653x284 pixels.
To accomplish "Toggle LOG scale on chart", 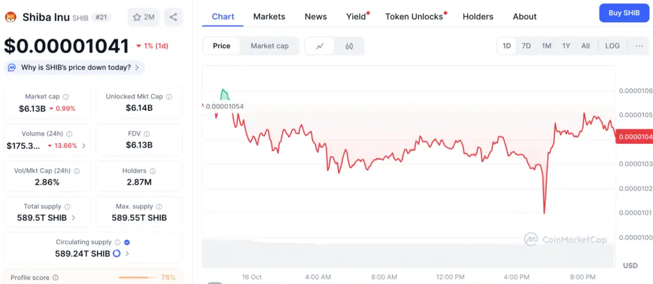I will [612, 46].
